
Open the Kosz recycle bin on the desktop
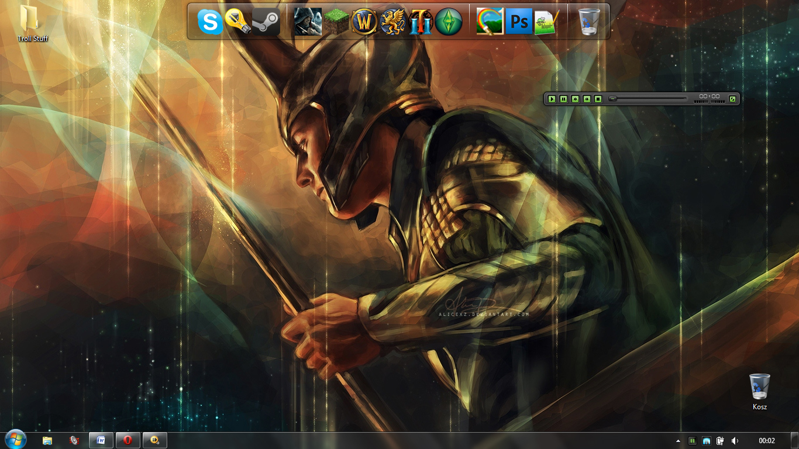click(760, 392)
